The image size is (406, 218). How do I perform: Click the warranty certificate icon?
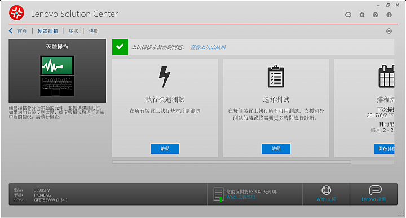tap(218, 194)
